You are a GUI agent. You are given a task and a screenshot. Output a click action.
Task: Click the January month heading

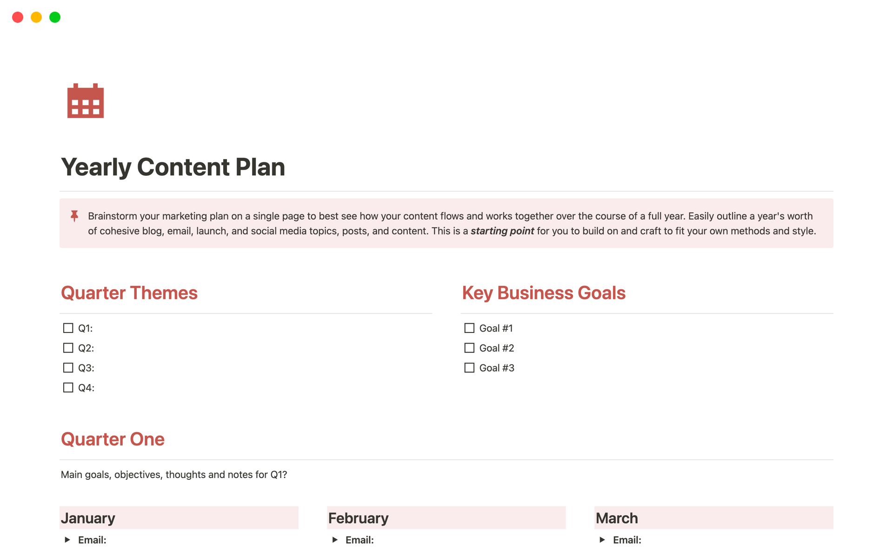[x=88, y=518]
